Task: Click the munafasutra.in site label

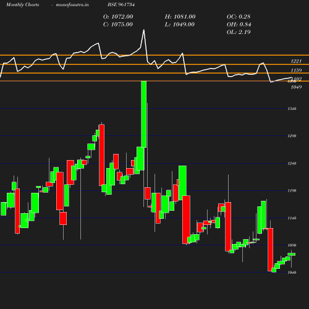Action: [x=72, y=5]
